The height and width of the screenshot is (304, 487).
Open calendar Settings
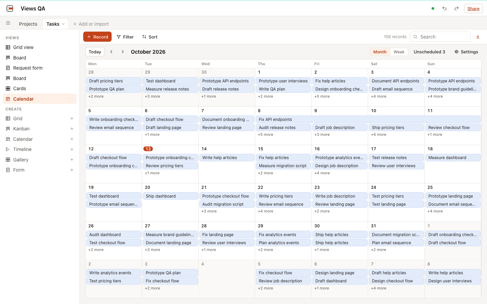[466, 52]
